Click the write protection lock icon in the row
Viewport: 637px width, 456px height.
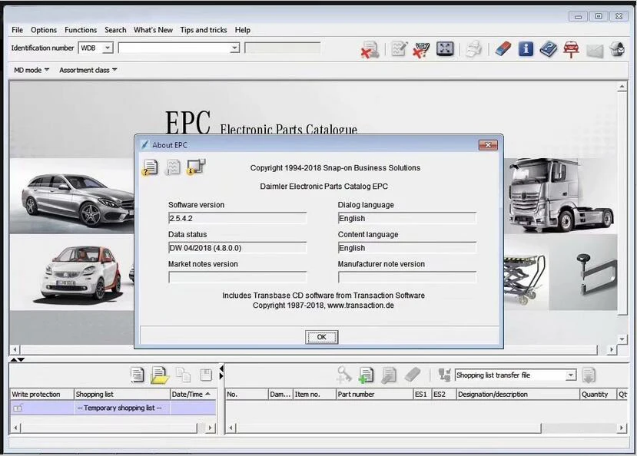click(18, 408)
